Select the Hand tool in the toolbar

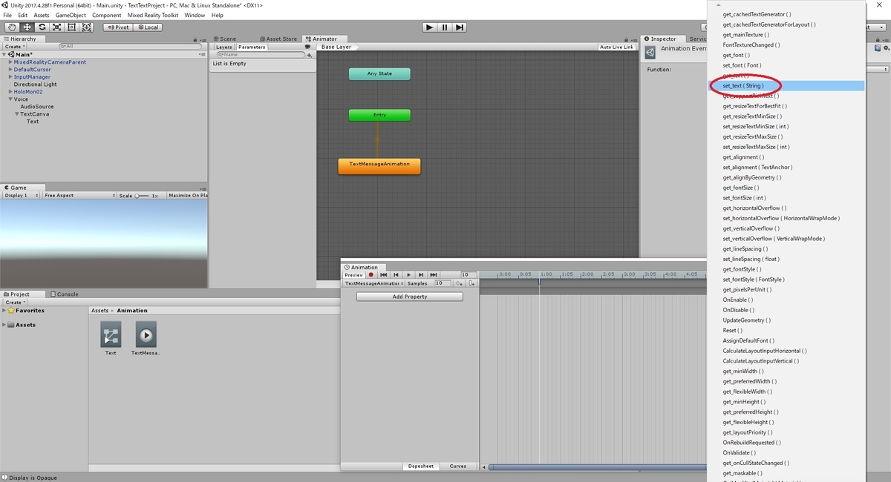tap(11, 27)
